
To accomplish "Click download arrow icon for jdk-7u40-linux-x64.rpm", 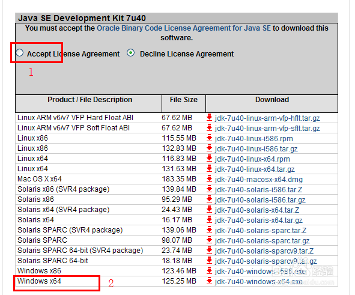I will [210, 159].
